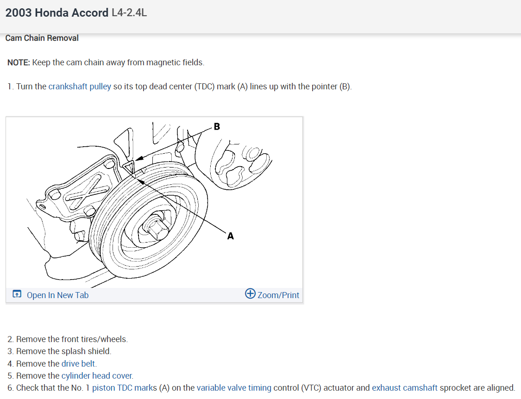Click the L4-2.4L engine label
This screenshot has height=399, width=521.
(129, 12)
